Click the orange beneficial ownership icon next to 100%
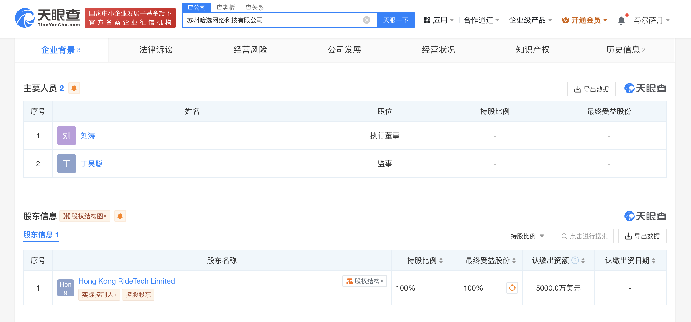Viewport: 691px width, 322px height. tap(512, 288)
